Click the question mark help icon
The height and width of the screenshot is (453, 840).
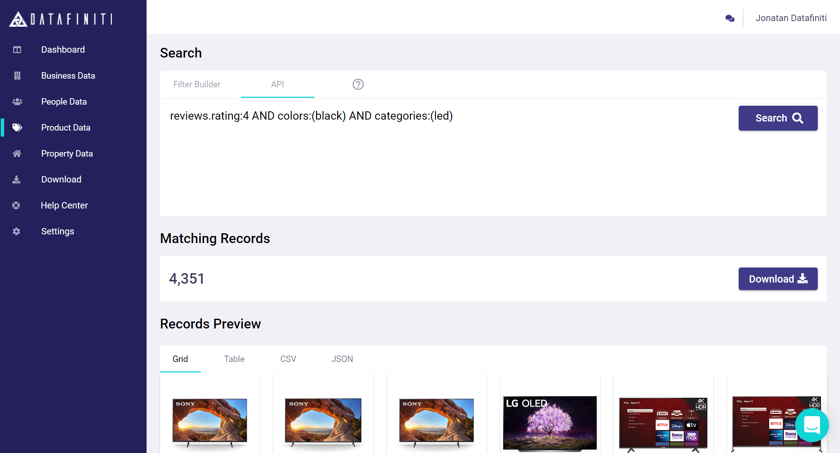pos(358,84)
